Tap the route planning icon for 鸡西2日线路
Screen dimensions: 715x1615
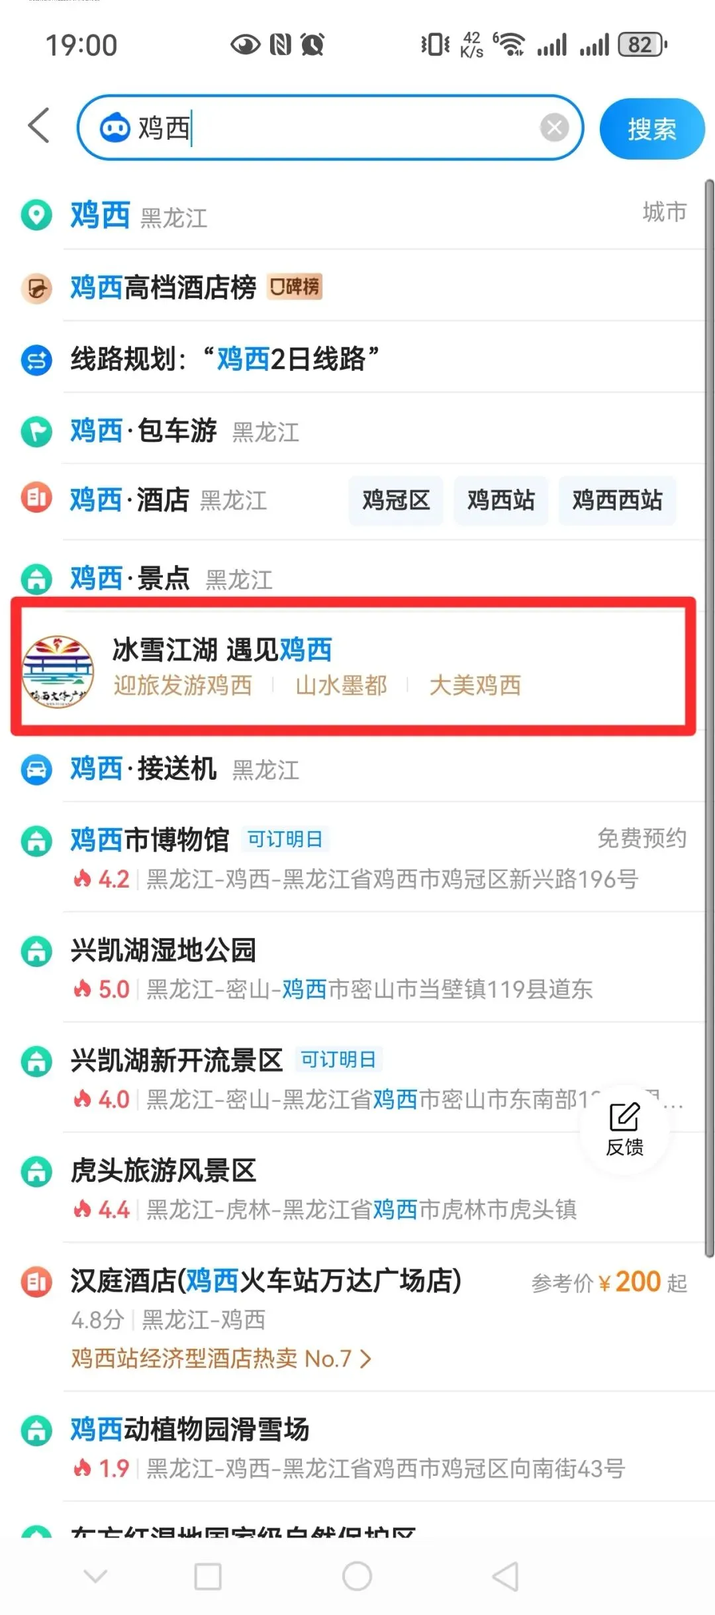36,360
